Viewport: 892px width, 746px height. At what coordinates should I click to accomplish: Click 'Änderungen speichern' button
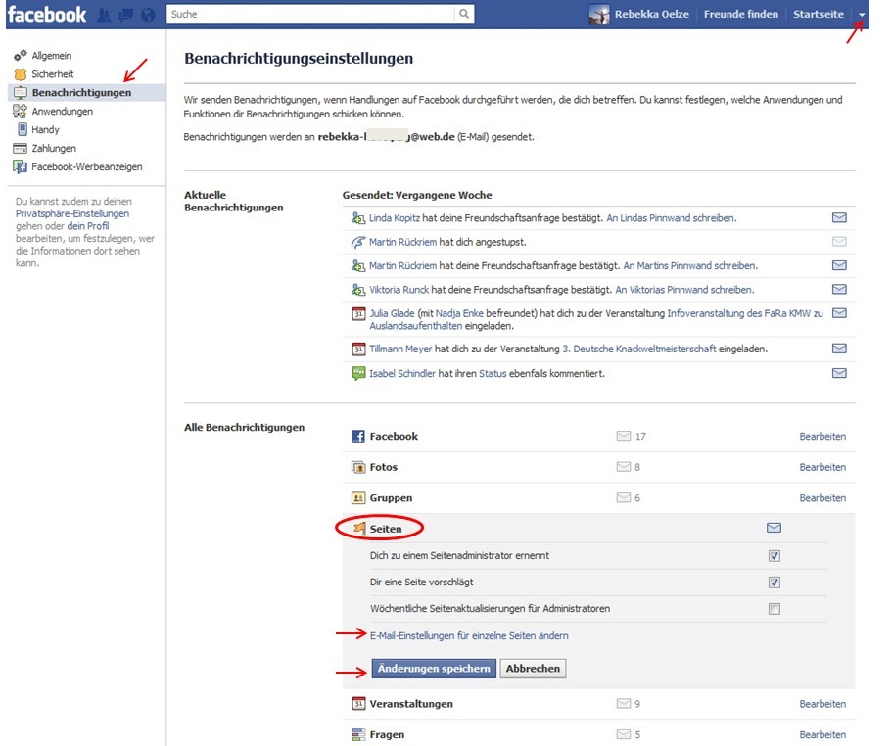click(x=433, y=669)
